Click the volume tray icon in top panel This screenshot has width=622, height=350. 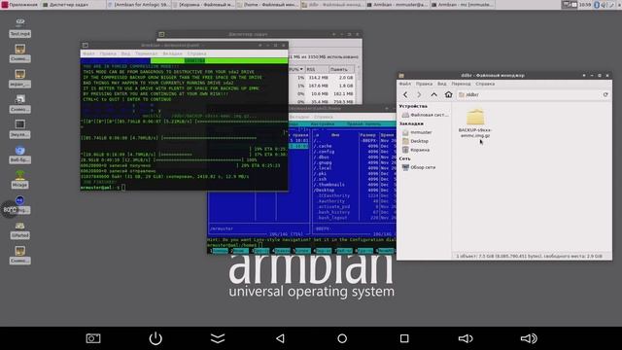[604, 5]
